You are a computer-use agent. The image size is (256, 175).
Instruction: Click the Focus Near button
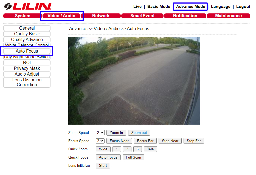[119, 141]
